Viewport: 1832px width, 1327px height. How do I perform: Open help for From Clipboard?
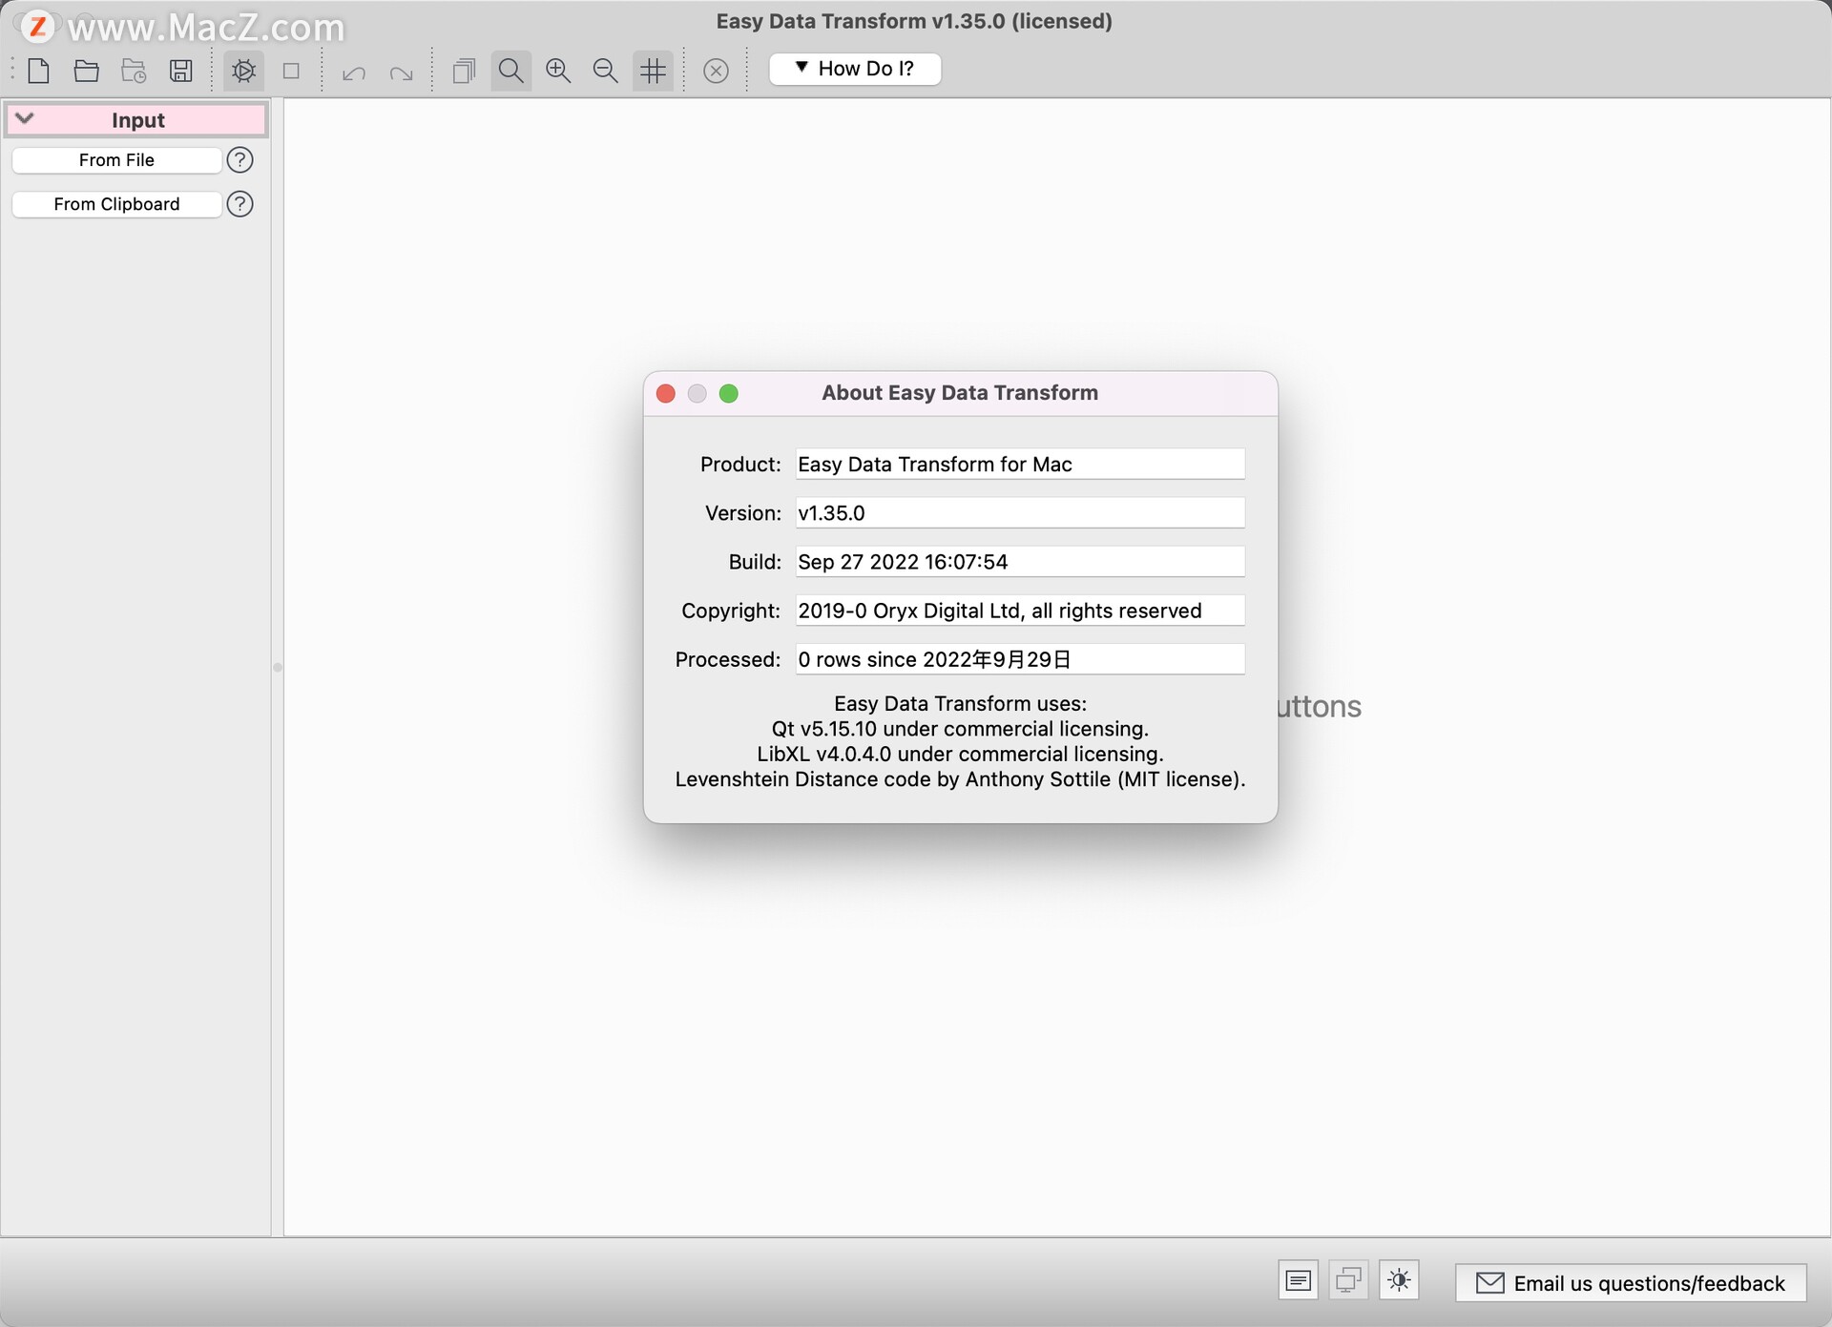240,204
